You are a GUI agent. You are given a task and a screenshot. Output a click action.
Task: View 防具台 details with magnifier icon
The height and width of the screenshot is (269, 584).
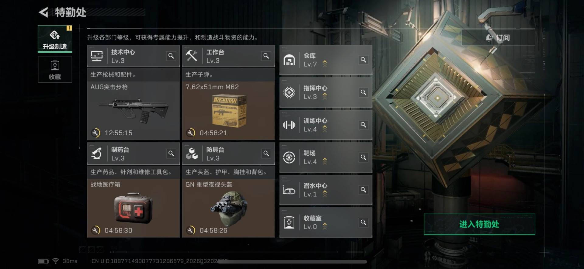click(266, 153)
